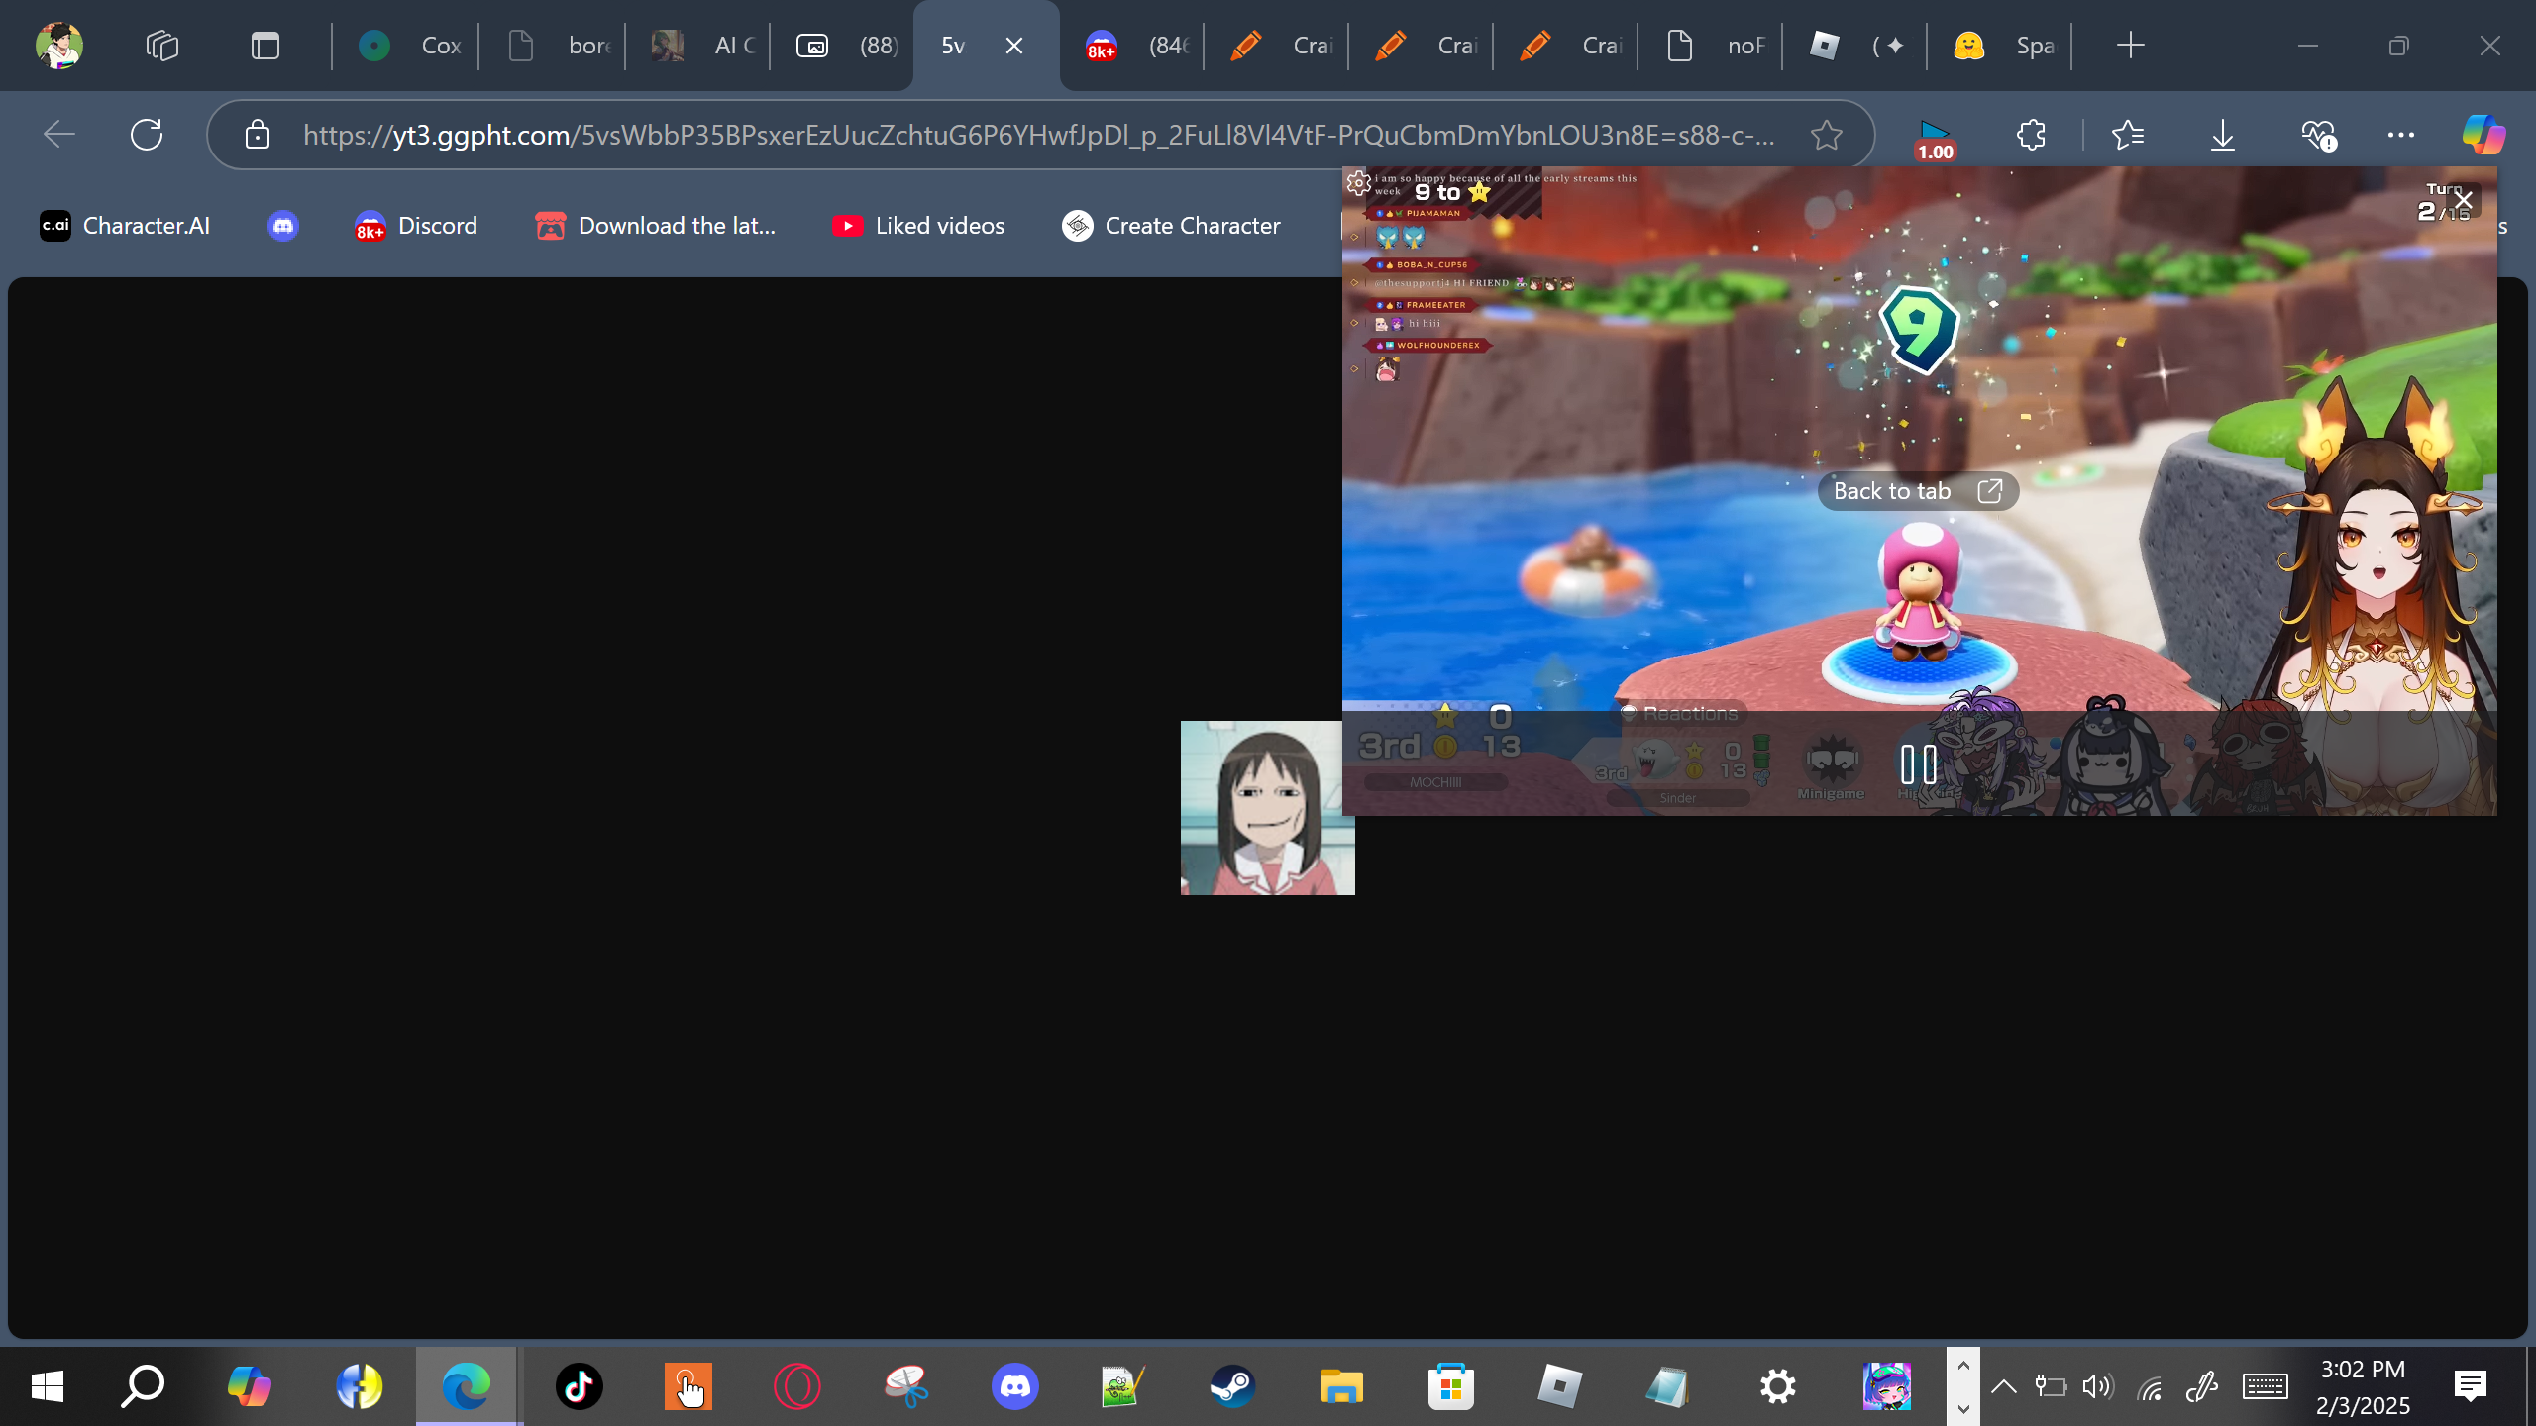Expand hidden system tray icons

point(2003,1386)
